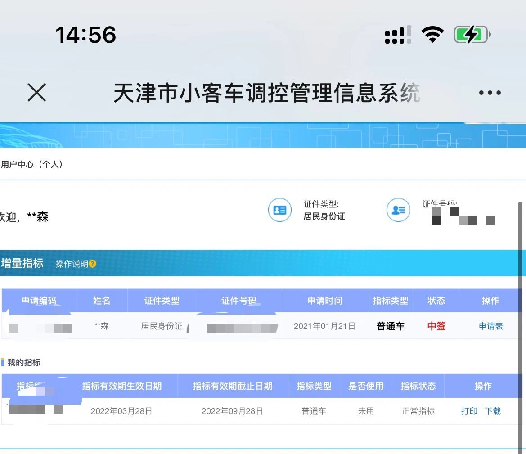Image resolution: width=526 pixels, height=454 pixels.
Task: Close the page with the X icon
Action: [x=36, y=93]
